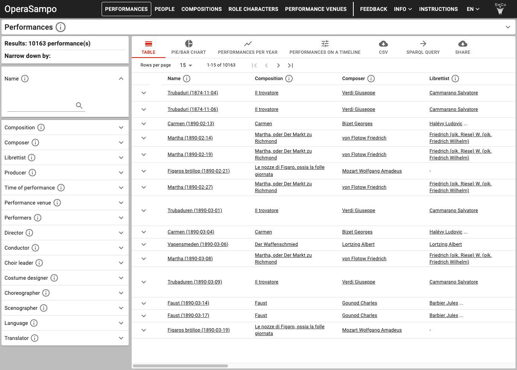517x370 pixels.
Task: Open the EN language dropdown
Action: point(473,9)
